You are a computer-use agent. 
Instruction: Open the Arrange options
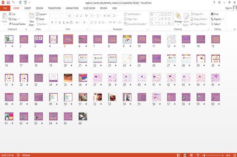tap(178, 19)
